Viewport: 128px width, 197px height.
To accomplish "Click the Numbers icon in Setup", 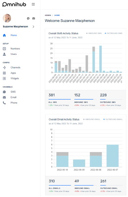I will coord(4,49).
